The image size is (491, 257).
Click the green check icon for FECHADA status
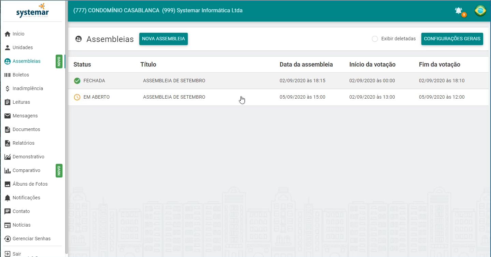(77, 81)
